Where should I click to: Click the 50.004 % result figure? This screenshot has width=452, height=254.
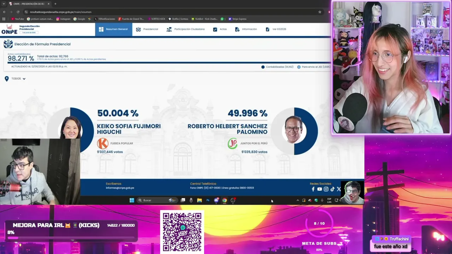118,113
